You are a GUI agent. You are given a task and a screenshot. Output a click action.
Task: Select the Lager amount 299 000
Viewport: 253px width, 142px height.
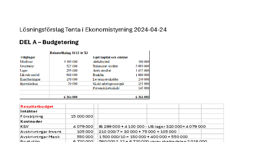tap(72, 70)
